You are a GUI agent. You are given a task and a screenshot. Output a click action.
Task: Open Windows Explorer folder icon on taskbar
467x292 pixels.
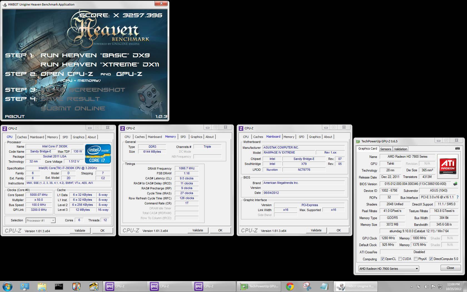[42, 286]
